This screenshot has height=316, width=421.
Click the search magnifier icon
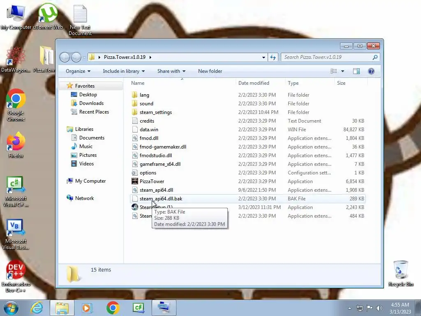click(x=375, y=57)
